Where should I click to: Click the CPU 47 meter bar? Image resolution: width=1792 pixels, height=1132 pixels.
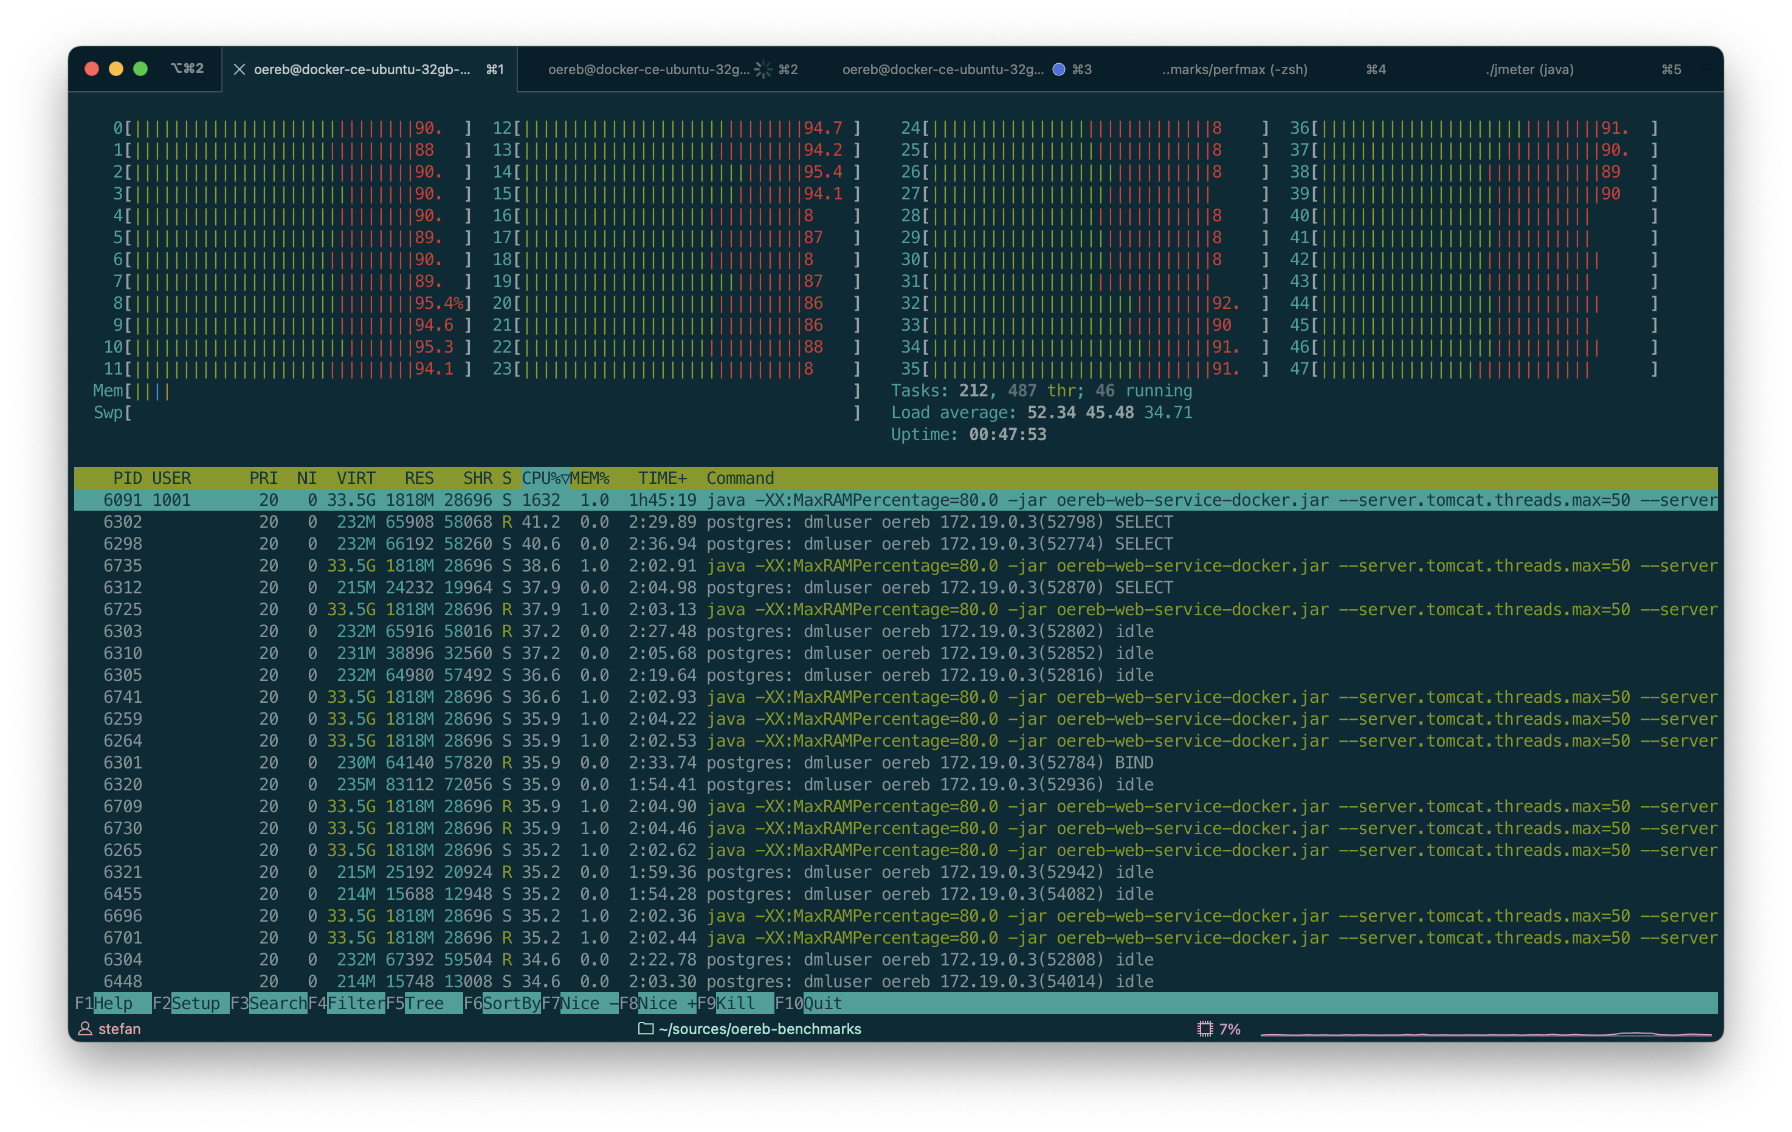[1473, 369]
